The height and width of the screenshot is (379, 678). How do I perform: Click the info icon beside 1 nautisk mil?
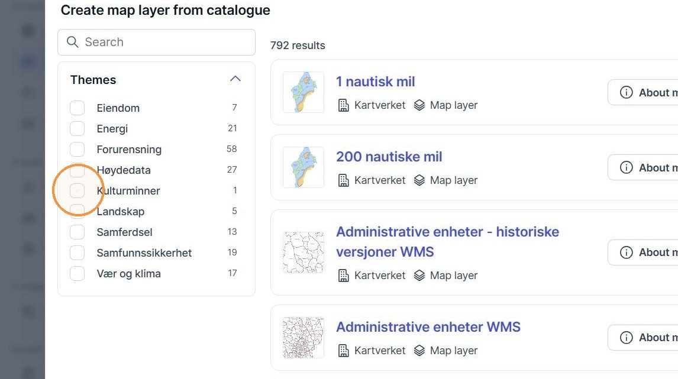(626, 92)
